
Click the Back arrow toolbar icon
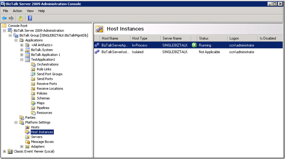tap(4, 18)
